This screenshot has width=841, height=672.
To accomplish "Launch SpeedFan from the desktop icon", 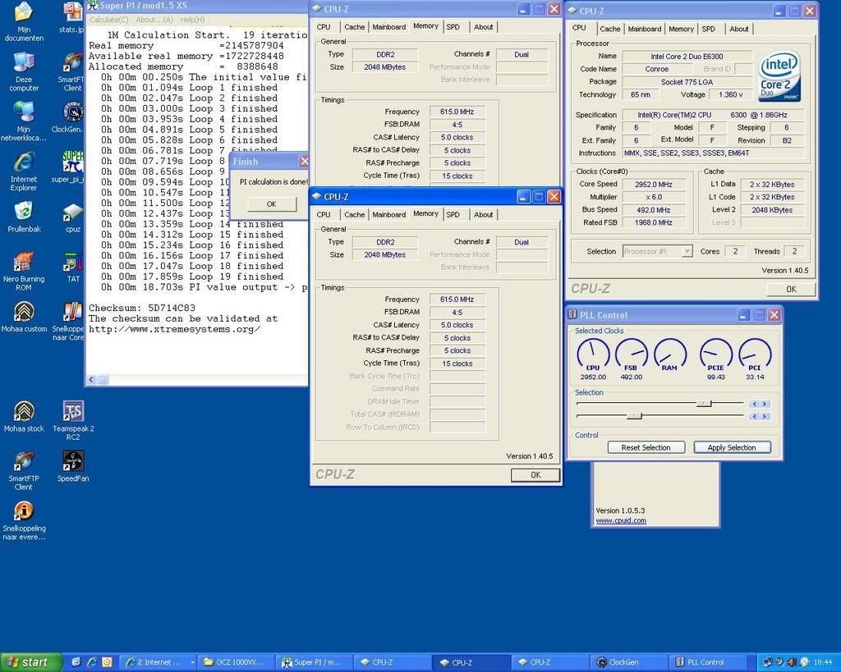I will pos(73,467).
